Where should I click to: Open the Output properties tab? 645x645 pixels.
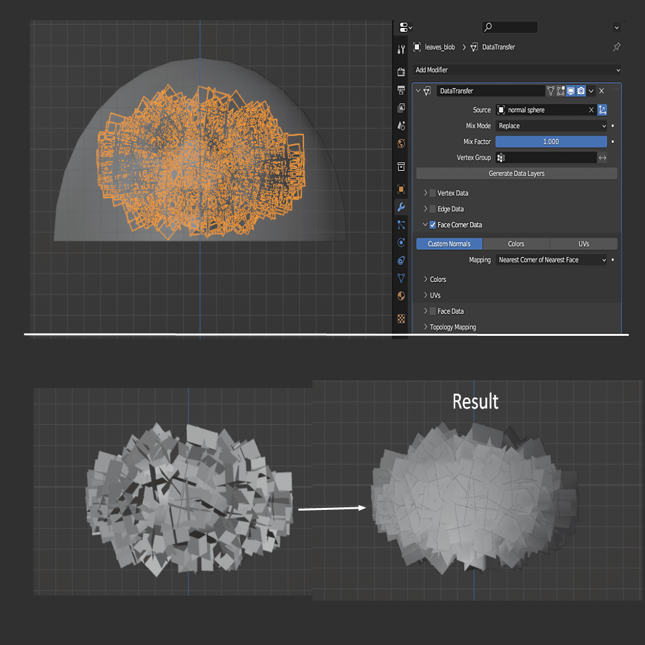[401, 90]
